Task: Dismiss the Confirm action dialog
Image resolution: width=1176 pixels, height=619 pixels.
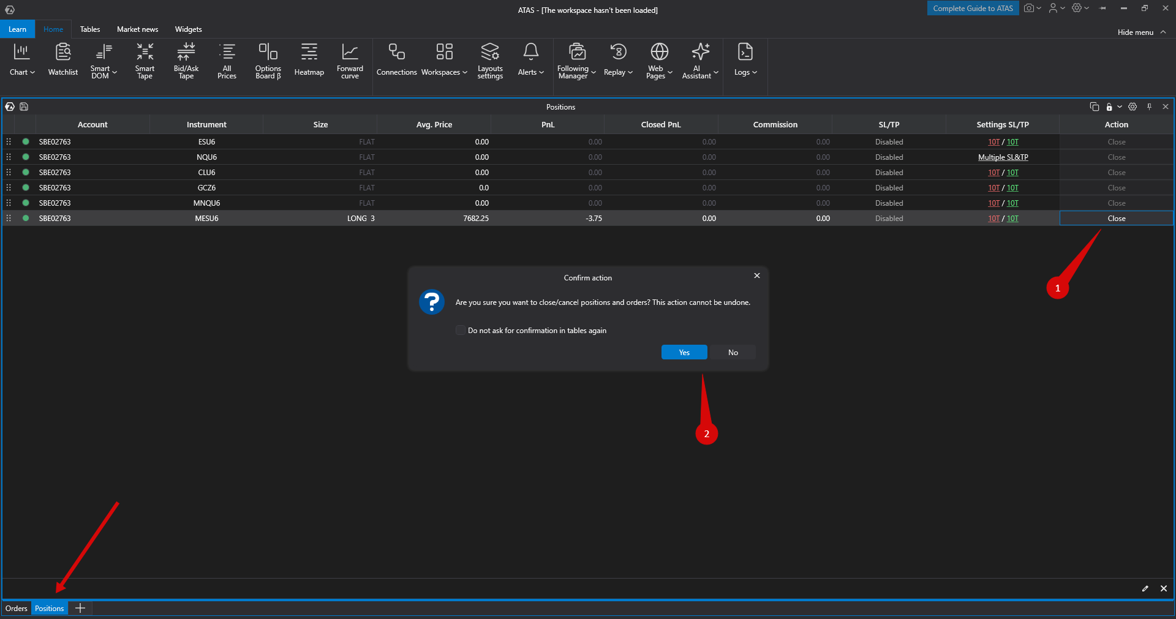Action: pos(757,276)
